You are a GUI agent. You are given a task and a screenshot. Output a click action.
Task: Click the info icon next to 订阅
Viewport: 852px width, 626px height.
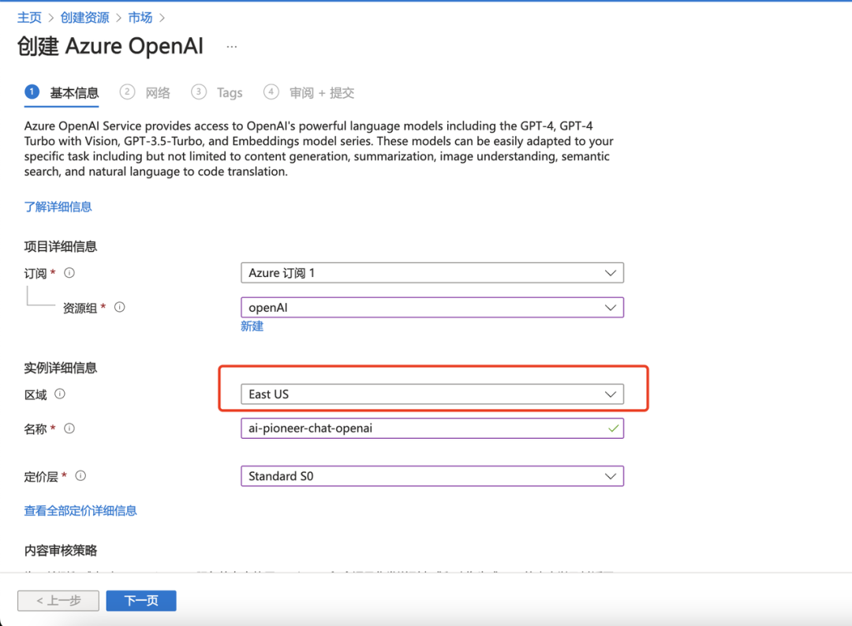(70, 273)
